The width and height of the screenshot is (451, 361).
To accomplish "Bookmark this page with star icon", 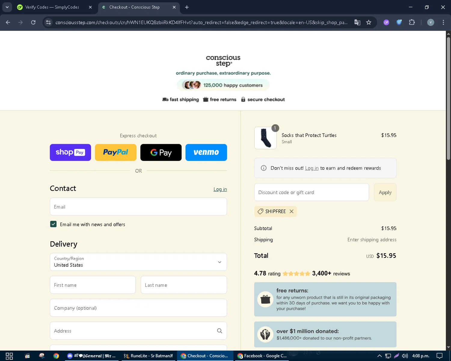I will (x=369, y=22).
